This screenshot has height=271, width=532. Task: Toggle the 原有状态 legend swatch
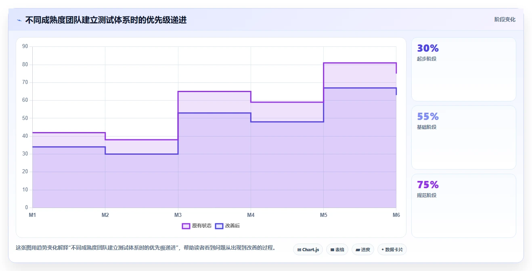[186, 226]
